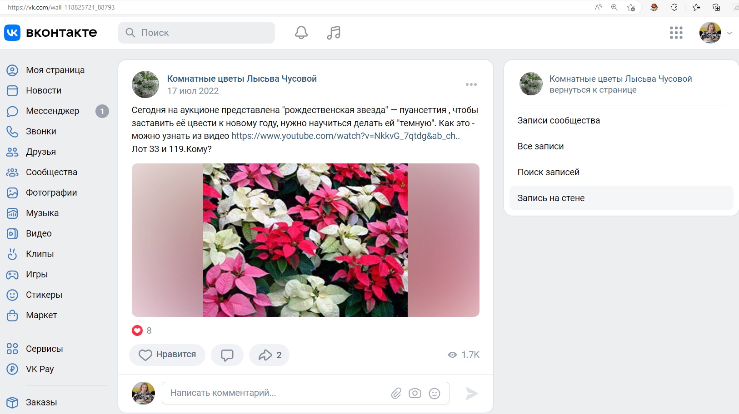Click the Видео sidebar icon
Screen dimensions: 739x414
tap(12, 233)
